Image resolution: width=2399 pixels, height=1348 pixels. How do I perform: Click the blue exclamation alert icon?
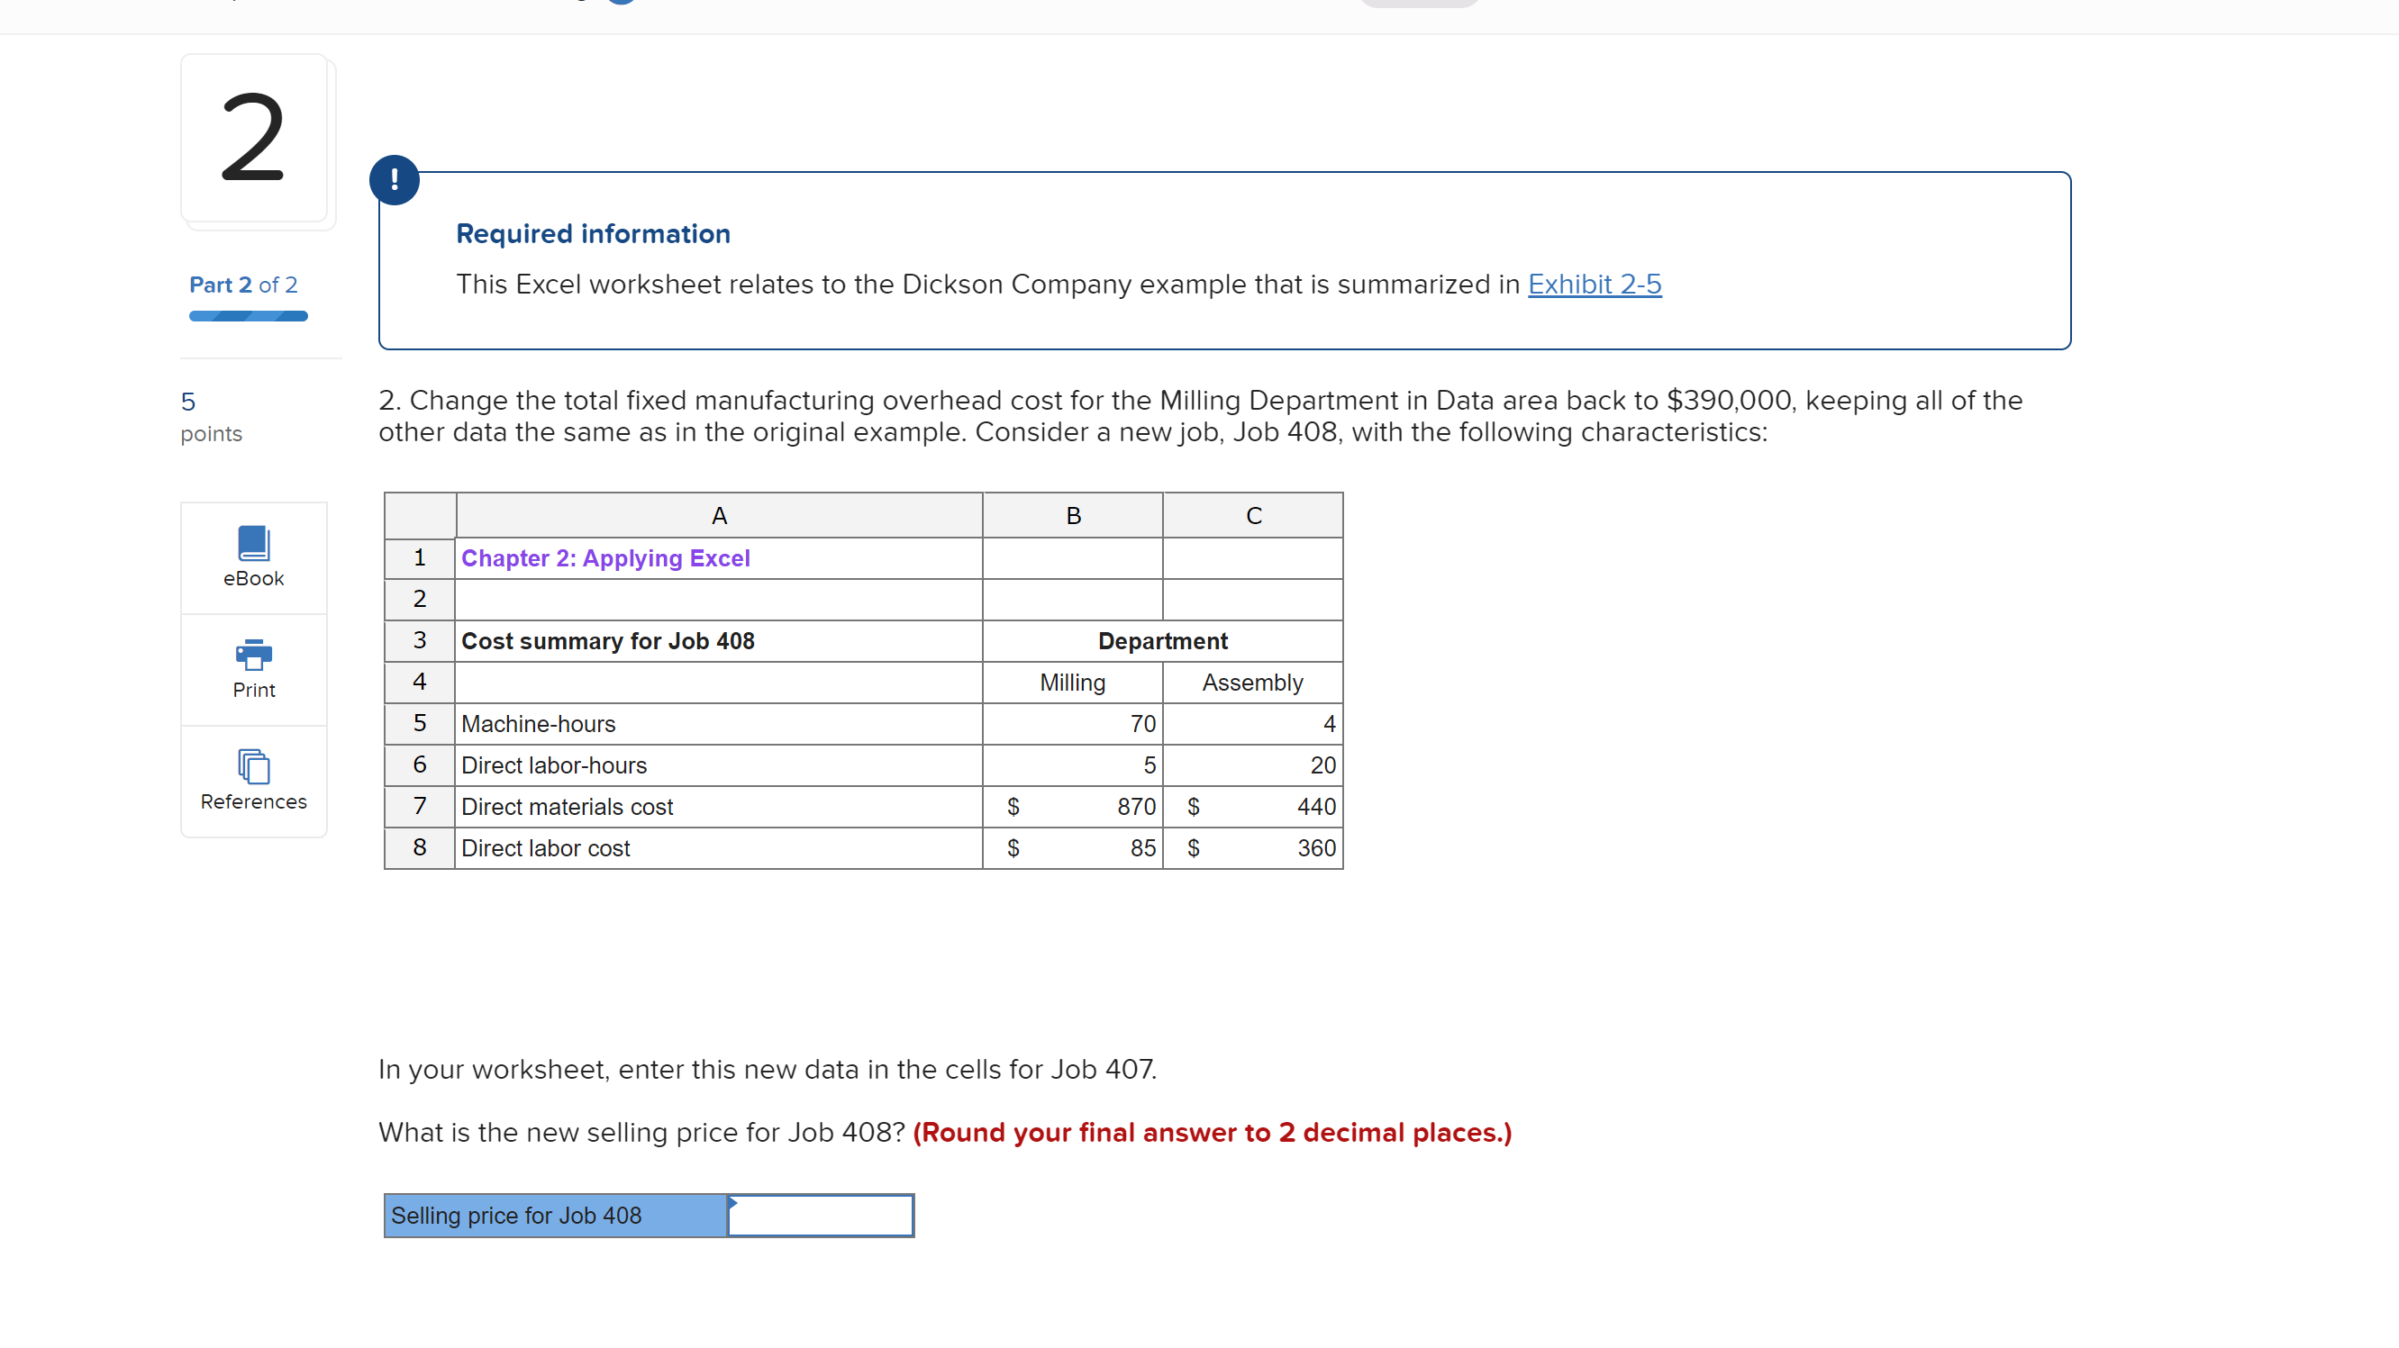[395, 180]
